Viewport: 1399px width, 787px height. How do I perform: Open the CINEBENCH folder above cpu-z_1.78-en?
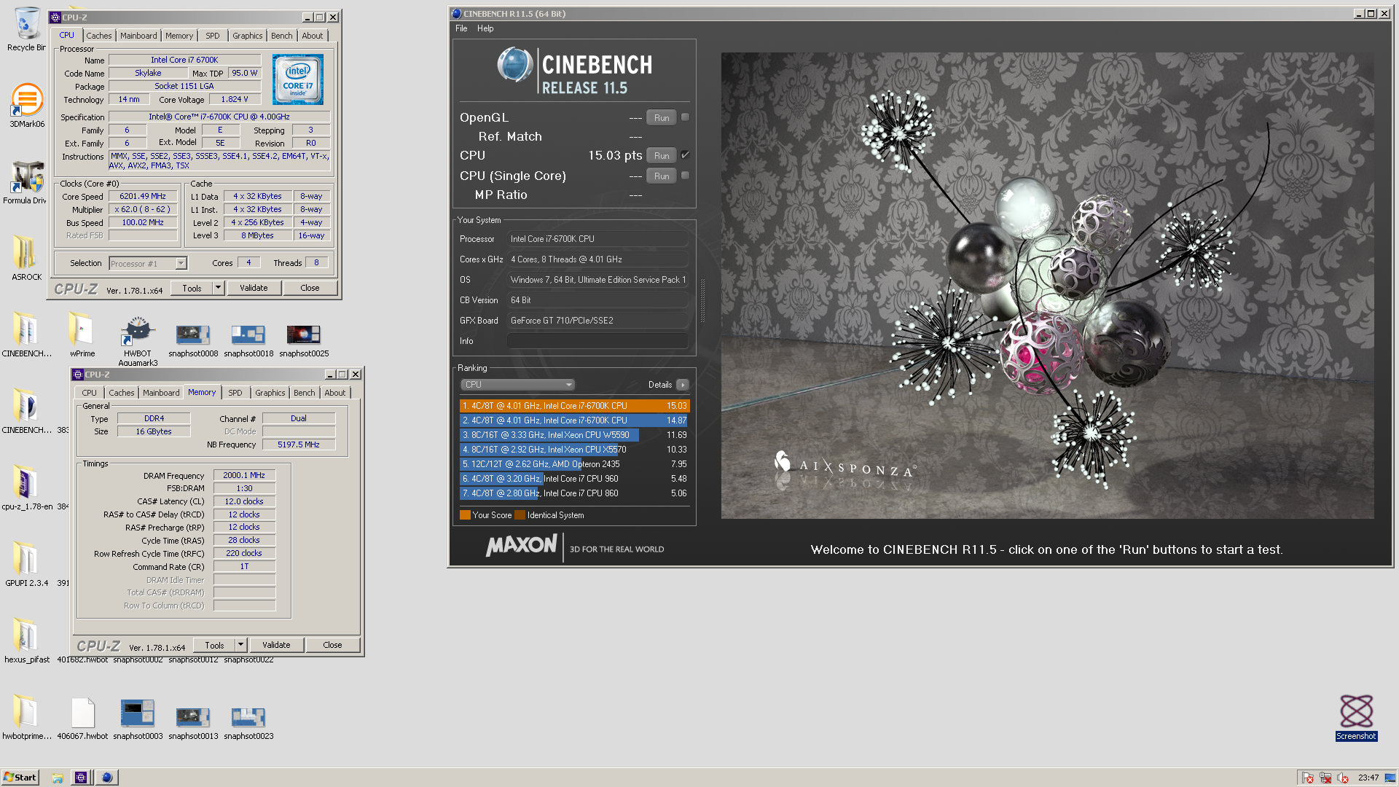tap(24, 406)
